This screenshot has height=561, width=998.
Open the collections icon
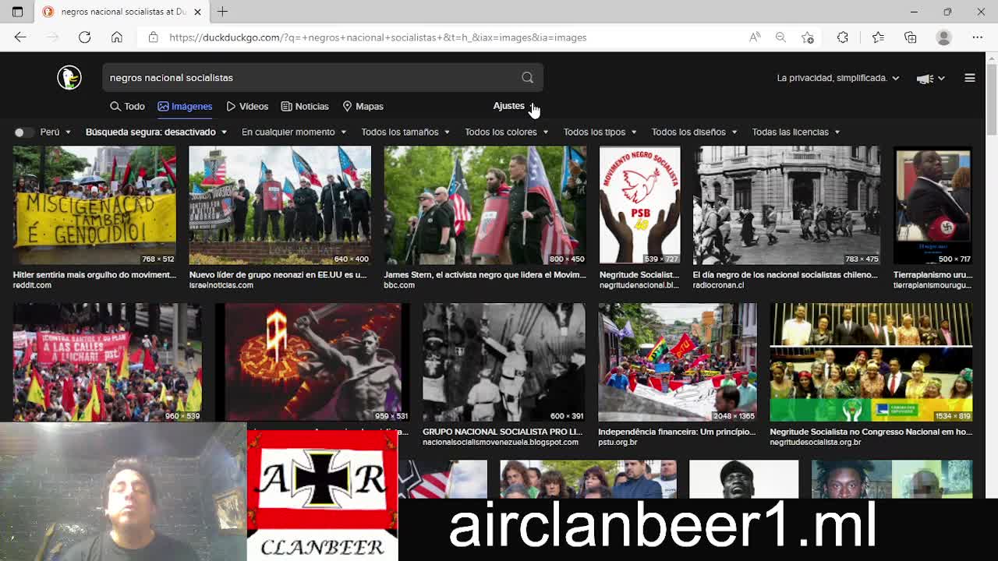coord(911,37)
